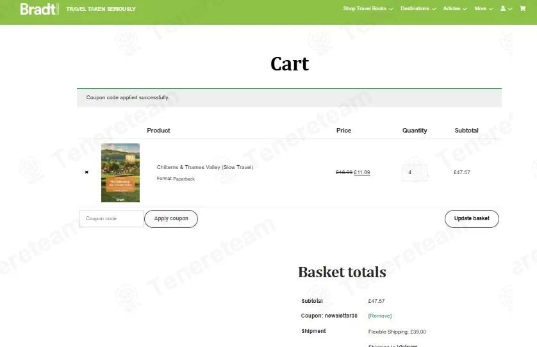
Task: Expand the Articles dropdown menu
Action: pyautogui.click(x=455, y=8)
